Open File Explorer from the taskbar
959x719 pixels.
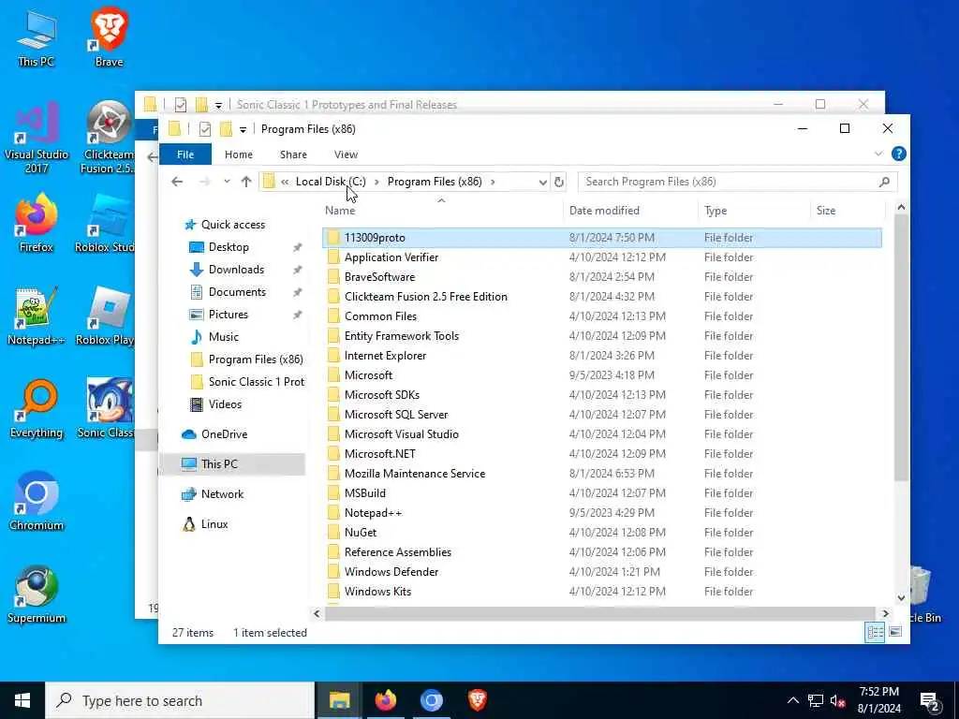pyautogui.click(x=339, y=700)
